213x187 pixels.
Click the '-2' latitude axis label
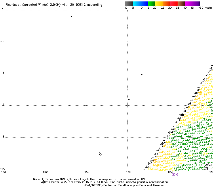point(2,41)
